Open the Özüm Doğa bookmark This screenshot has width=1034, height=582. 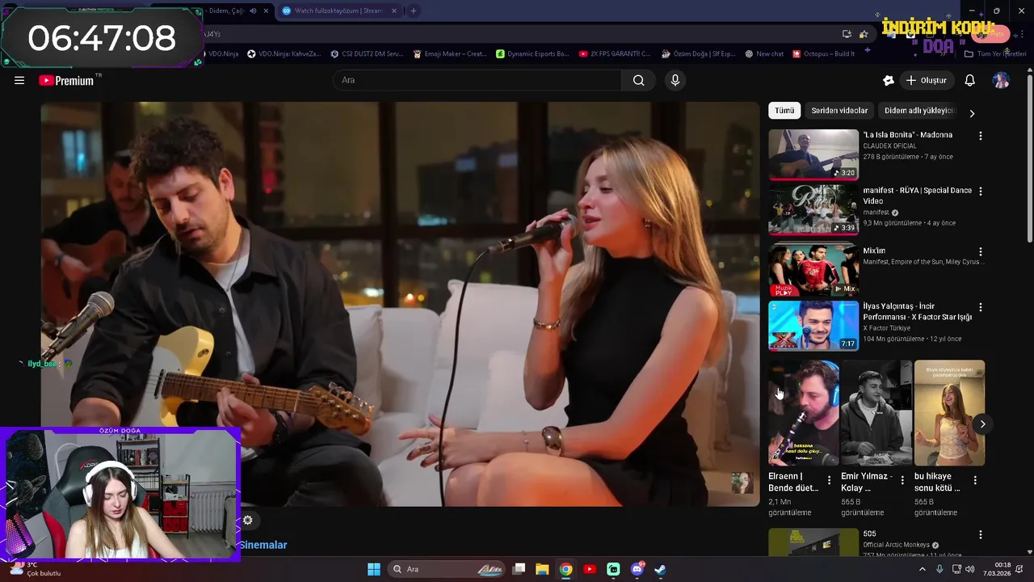click(x=699, y=54)
